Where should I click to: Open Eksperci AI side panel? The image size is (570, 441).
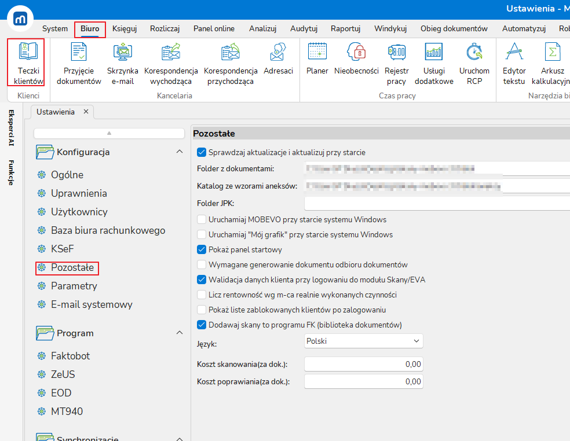point(11,127)
